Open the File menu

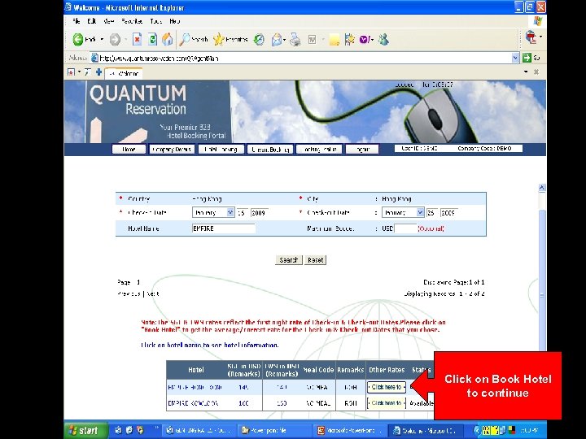(77, 21)
